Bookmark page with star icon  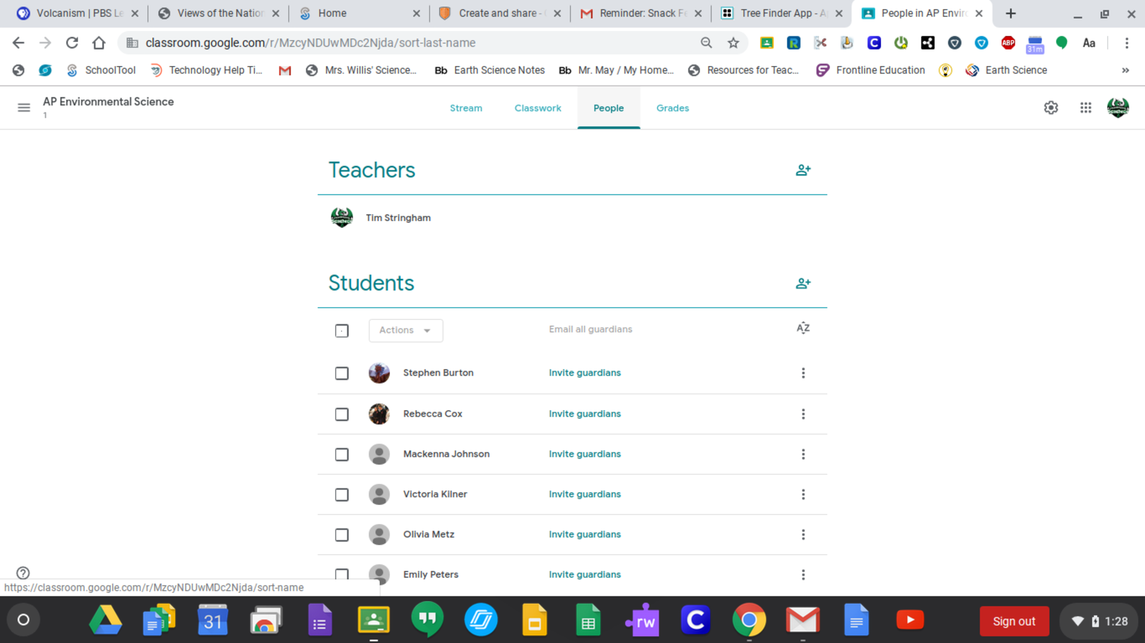click(733, 43)
